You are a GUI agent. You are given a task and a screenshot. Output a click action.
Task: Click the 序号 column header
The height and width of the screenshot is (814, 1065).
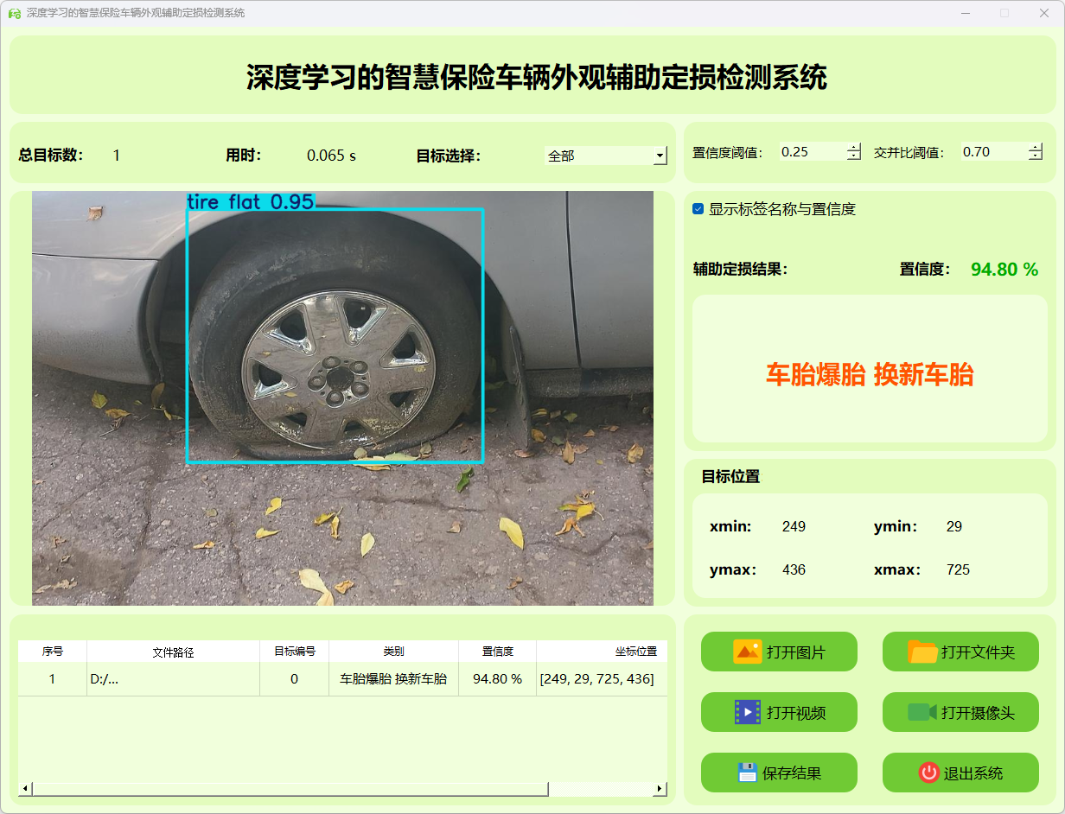tap(53, 652)
